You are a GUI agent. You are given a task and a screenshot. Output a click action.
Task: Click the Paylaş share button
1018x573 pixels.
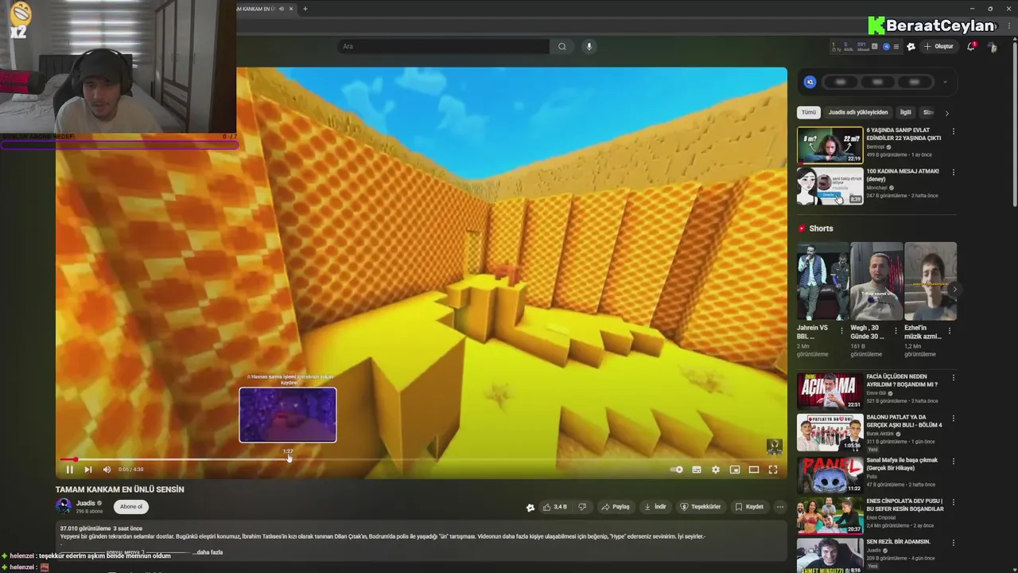(x=616, y=507)
